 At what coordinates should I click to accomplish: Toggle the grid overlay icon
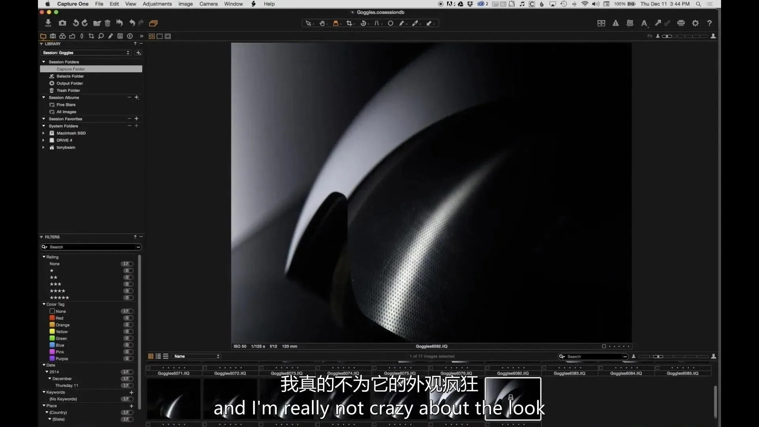click(x=630, y=23)
